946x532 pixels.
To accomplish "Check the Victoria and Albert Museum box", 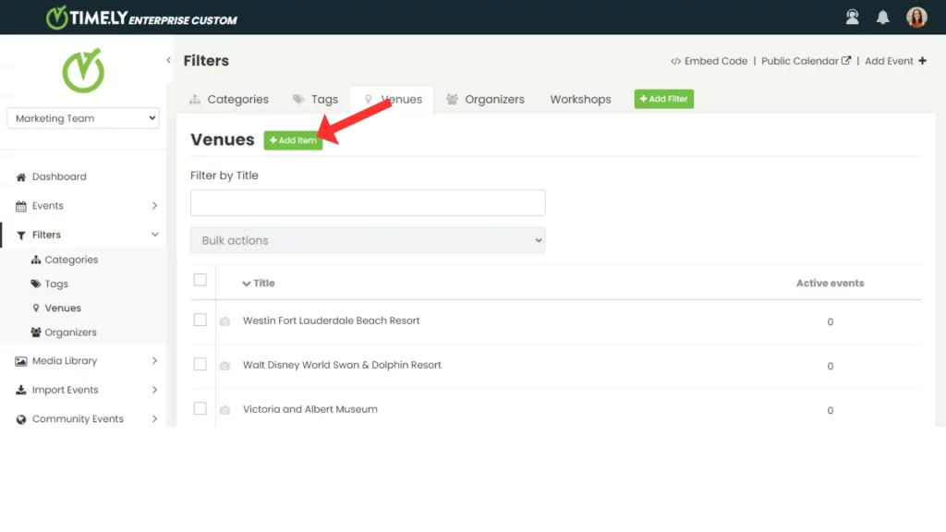I will tap(200, 408).
